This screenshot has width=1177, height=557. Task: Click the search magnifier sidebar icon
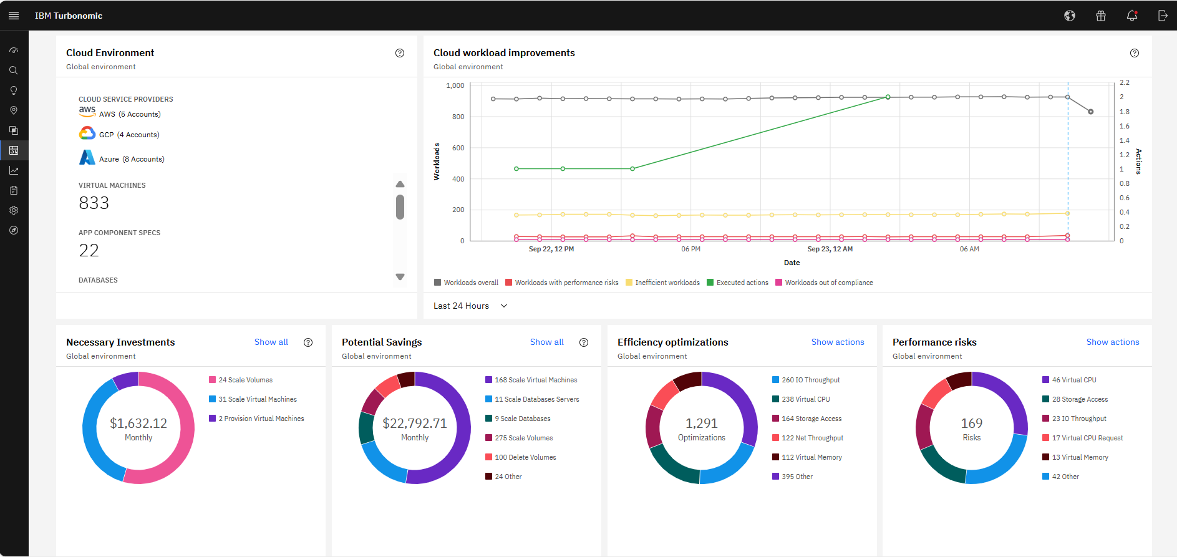point(14,70)
